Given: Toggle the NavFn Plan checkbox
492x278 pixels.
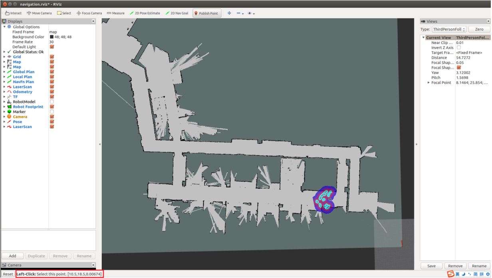Looking at the screenshot, I should click(x=52, y=82).
